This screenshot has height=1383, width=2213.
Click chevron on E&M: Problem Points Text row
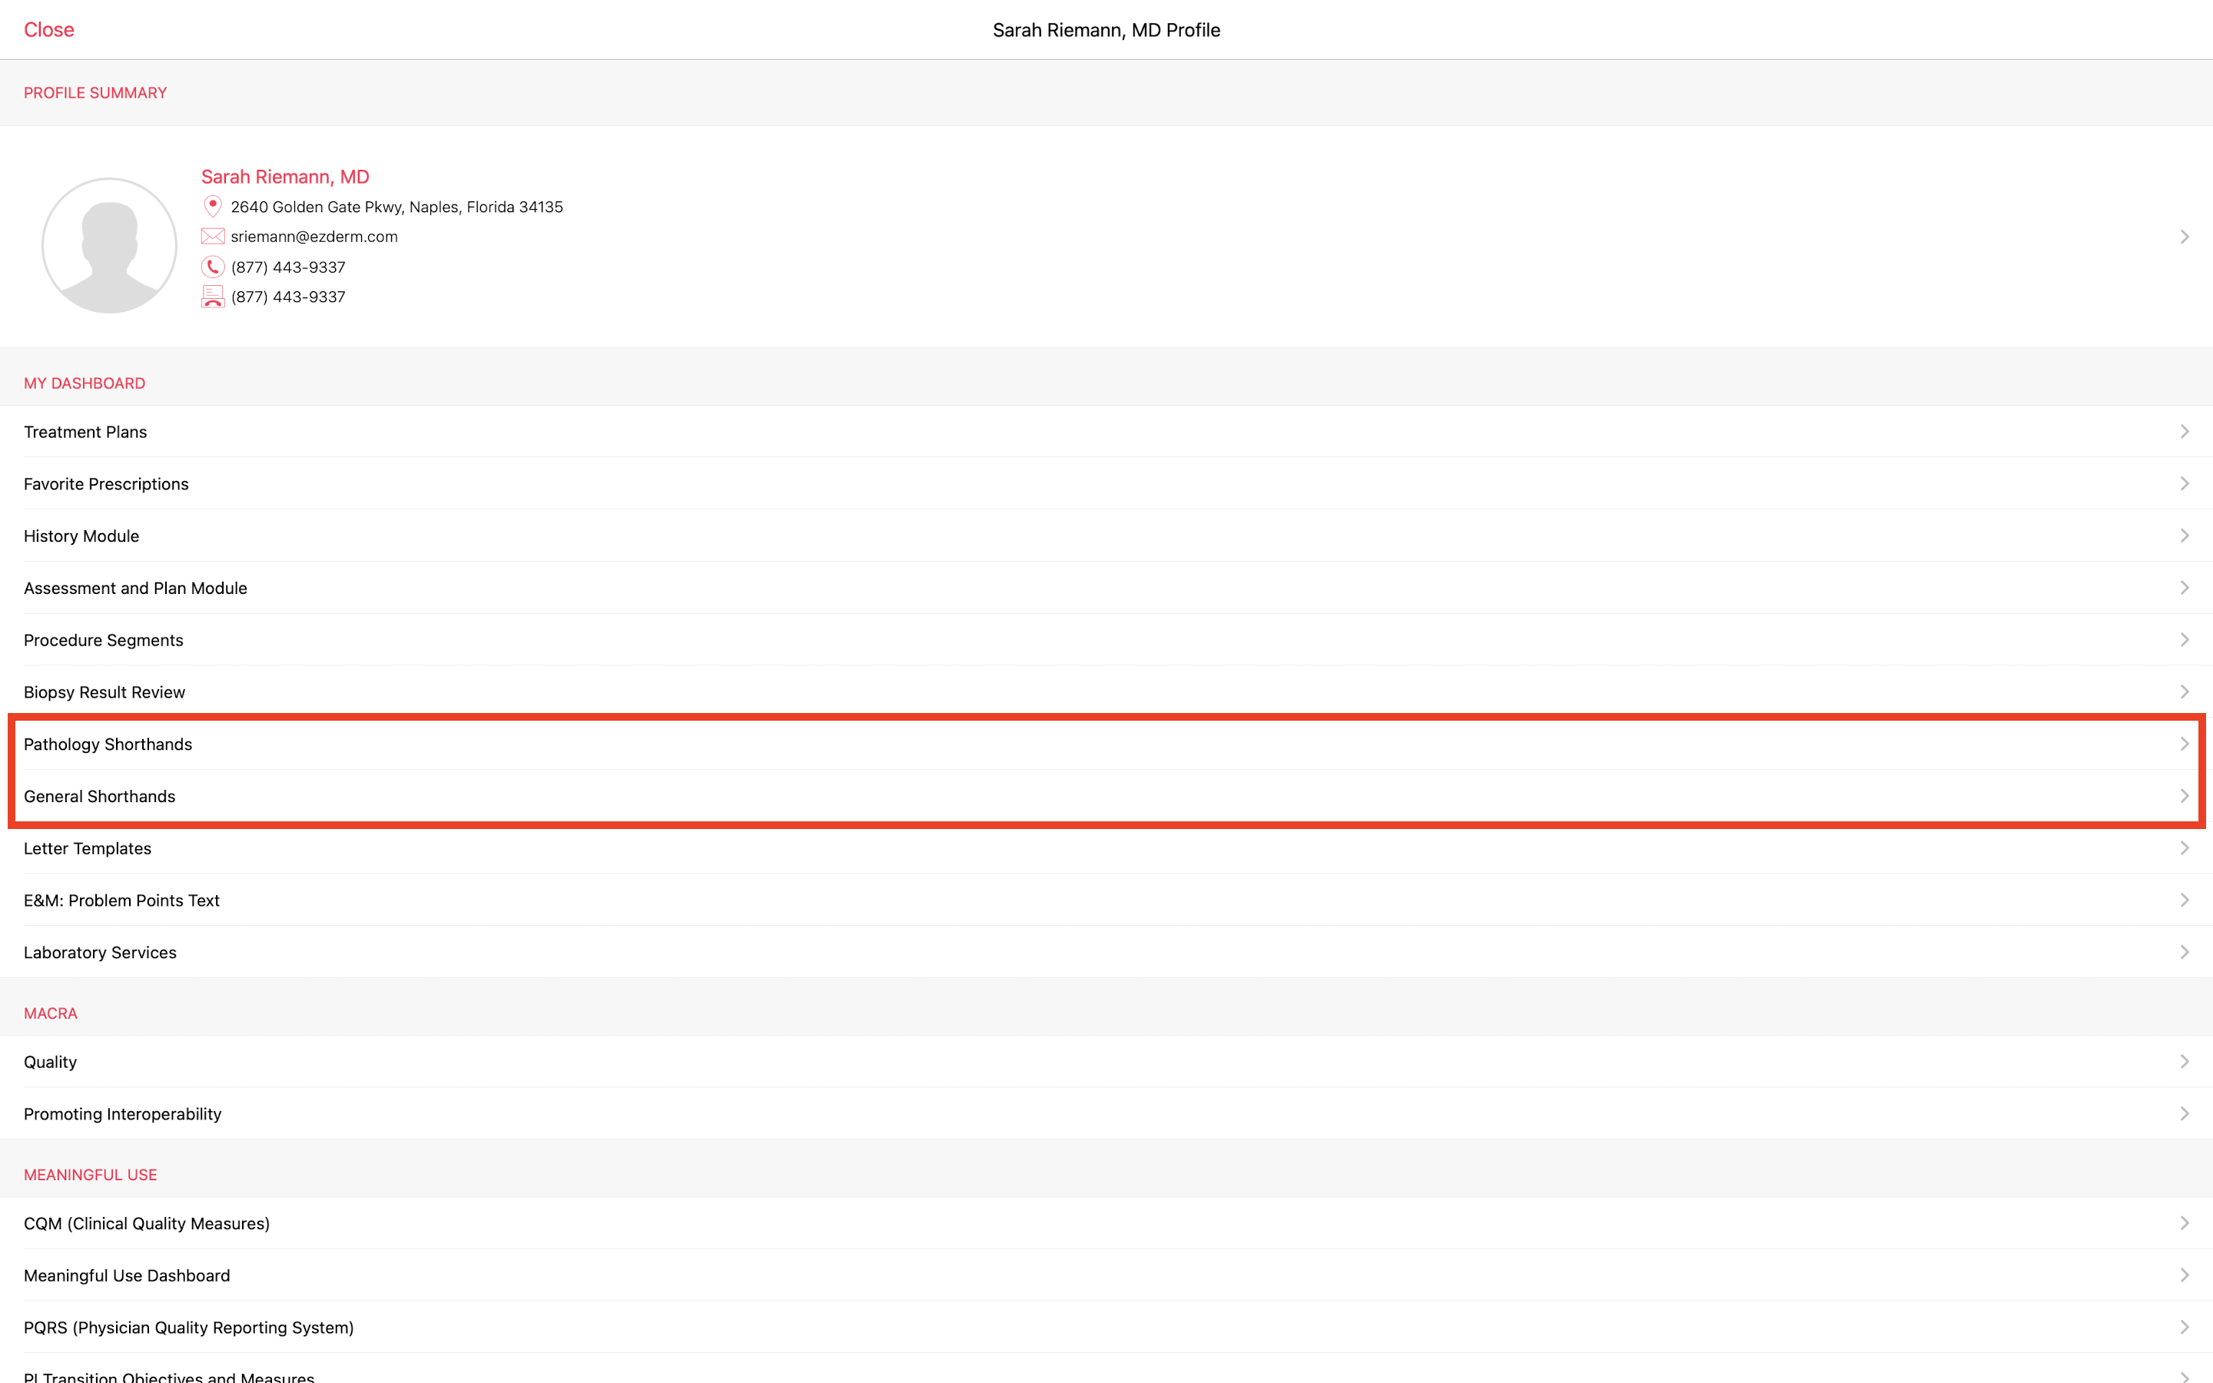tap(2184, 901)
